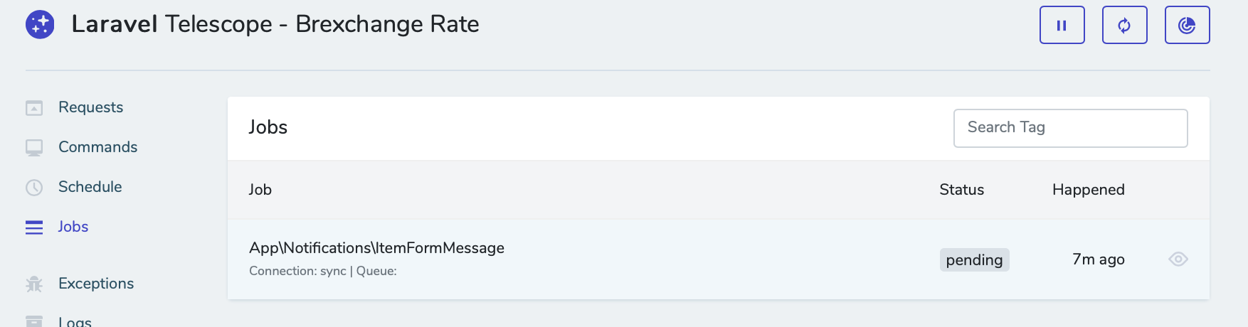Click the Job column header
This screenshot has height=327, width=1248.
[260, 190]
